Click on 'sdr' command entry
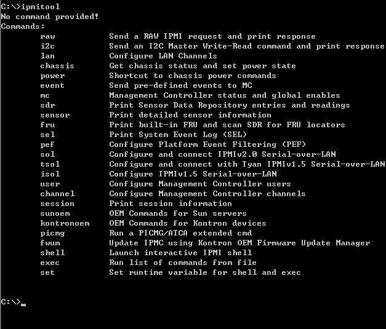 click(47, 105)
